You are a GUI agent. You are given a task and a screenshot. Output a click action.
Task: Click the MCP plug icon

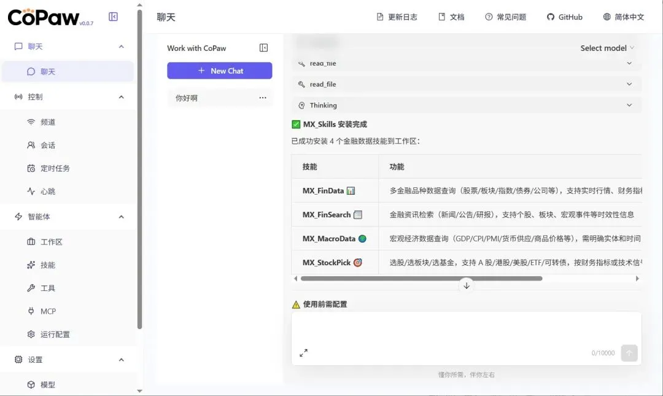point(31,311)
